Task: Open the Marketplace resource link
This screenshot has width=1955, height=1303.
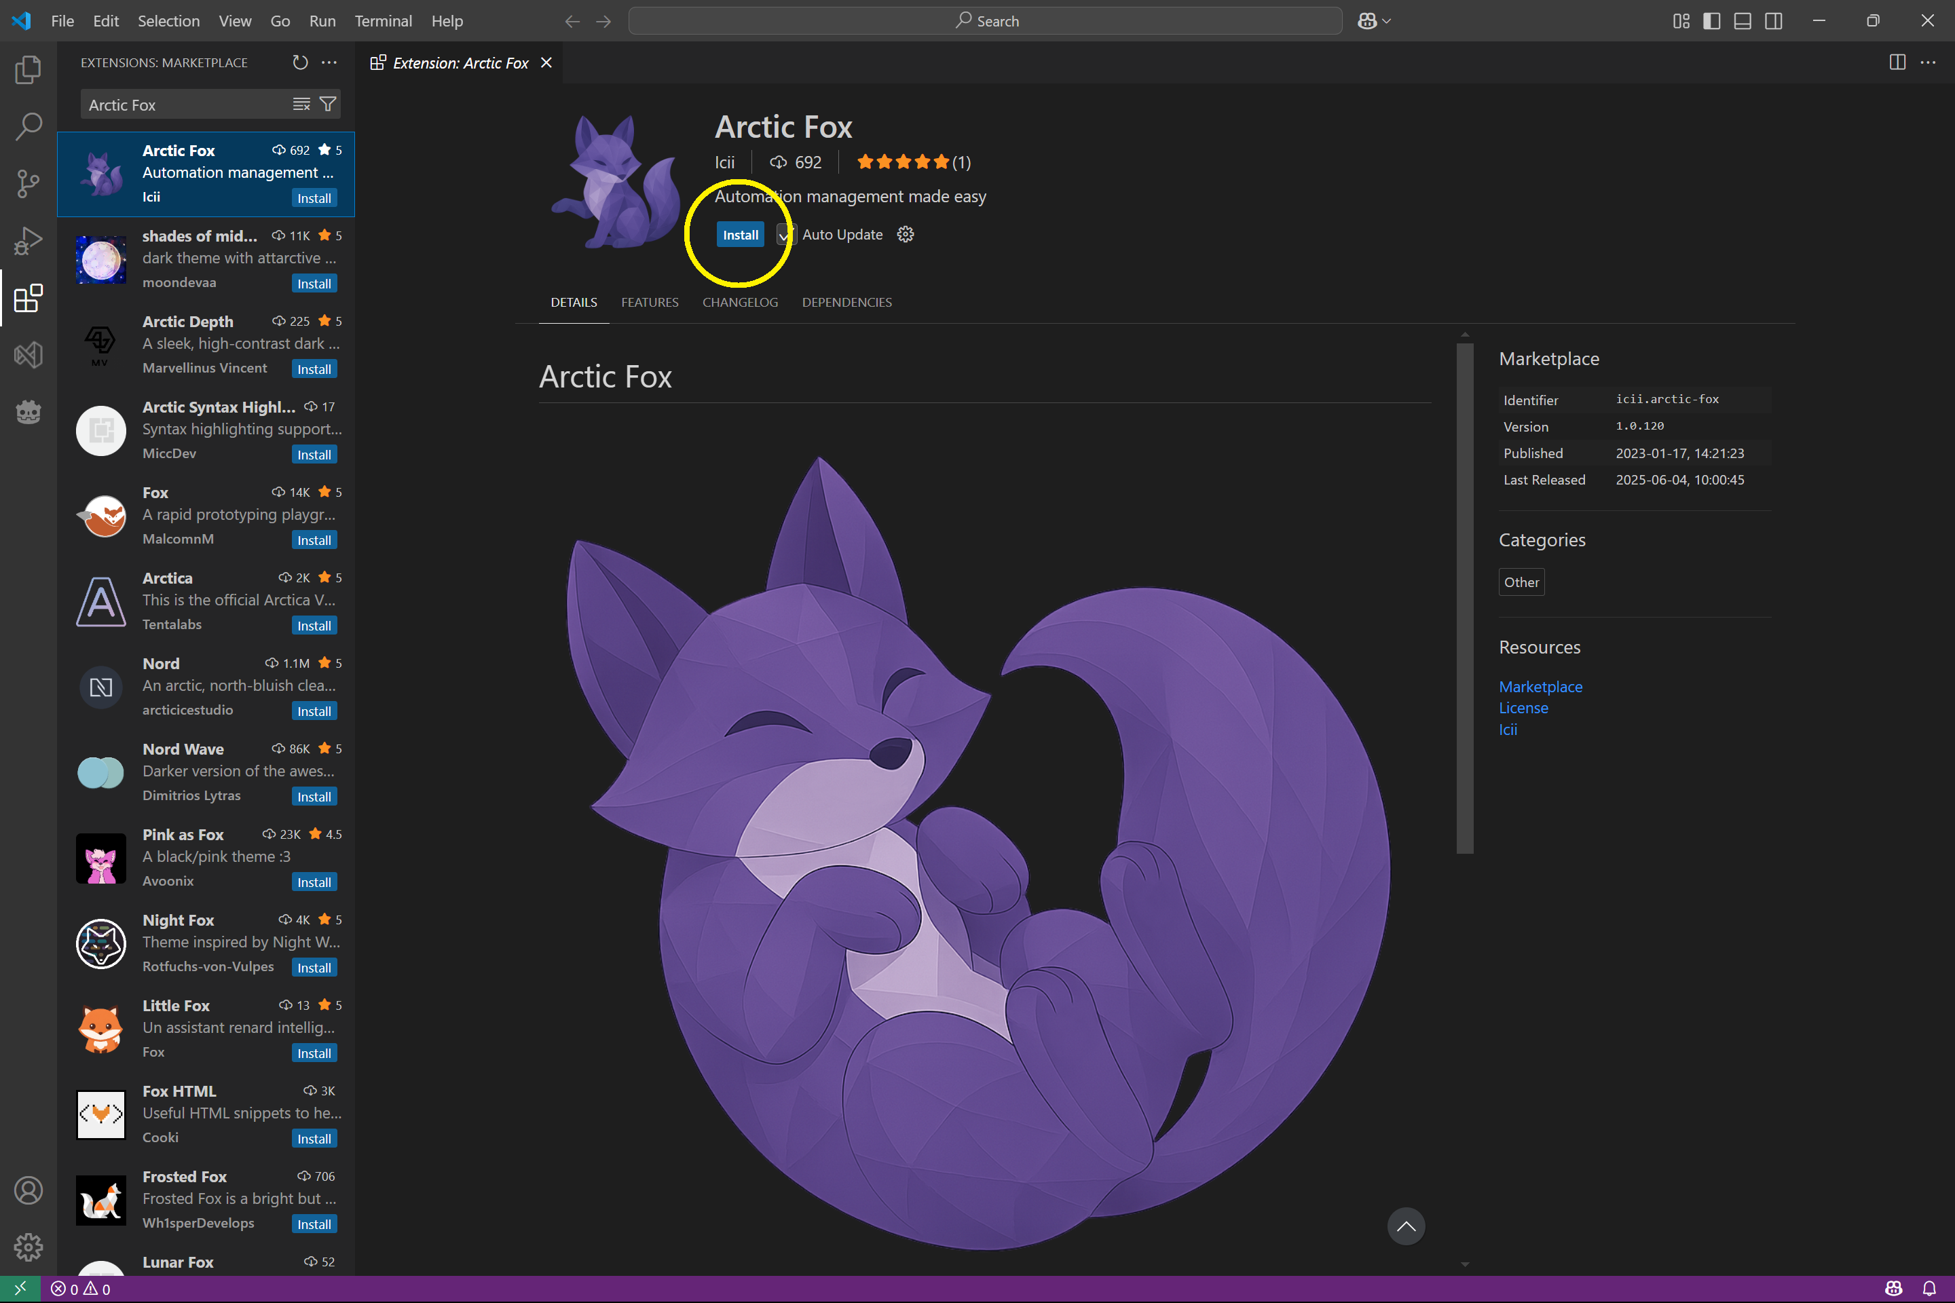Action: click(x=1540, y=686)
